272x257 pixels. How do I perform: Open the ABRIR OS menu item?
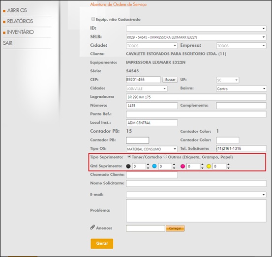coord(17,10)
